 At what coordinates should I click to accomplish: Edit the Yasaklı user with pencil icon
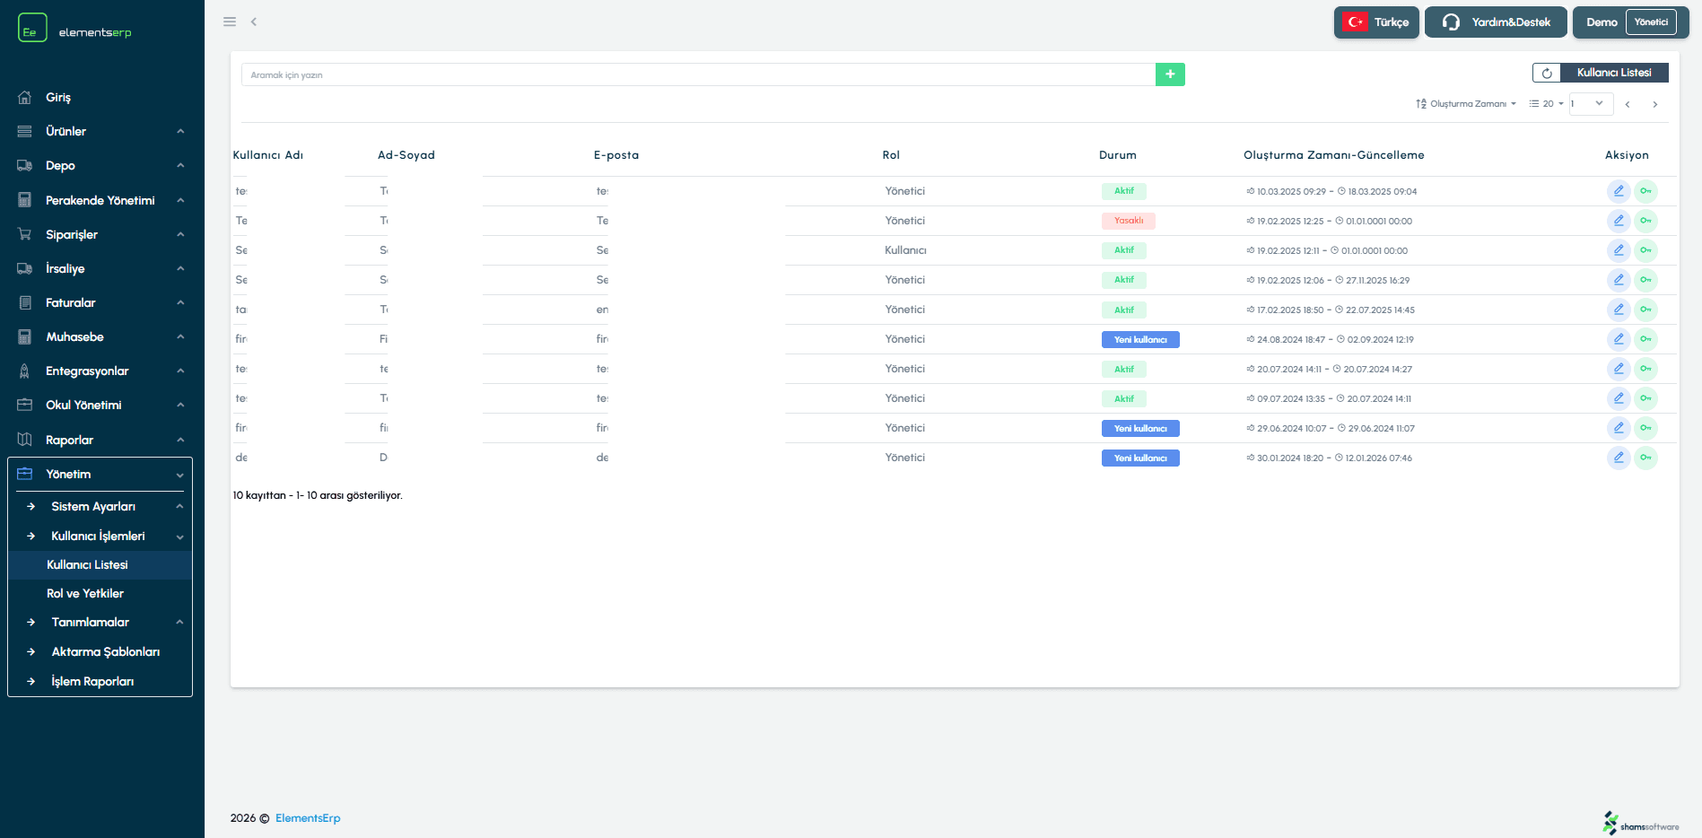[1619, 221]
